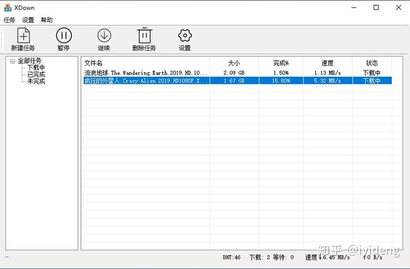The height and width of the screenshot is (269, 410).
Task: Maximize the XDown window
Action: click(x=376, y=7)
